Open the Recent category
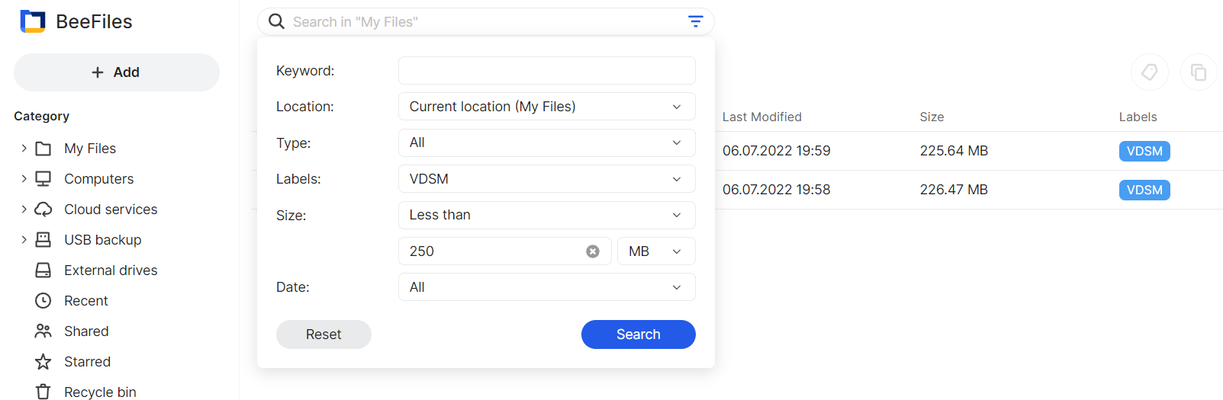This screenshot has height=400, width=1223. click(85, 301)
